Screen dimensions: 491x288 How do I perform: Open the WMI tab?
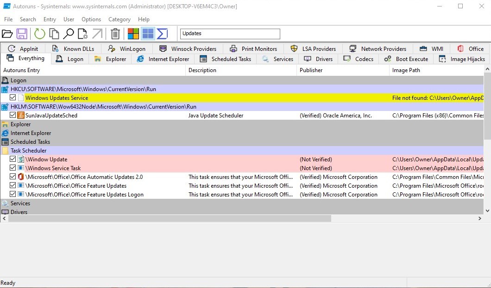point(432,49)
